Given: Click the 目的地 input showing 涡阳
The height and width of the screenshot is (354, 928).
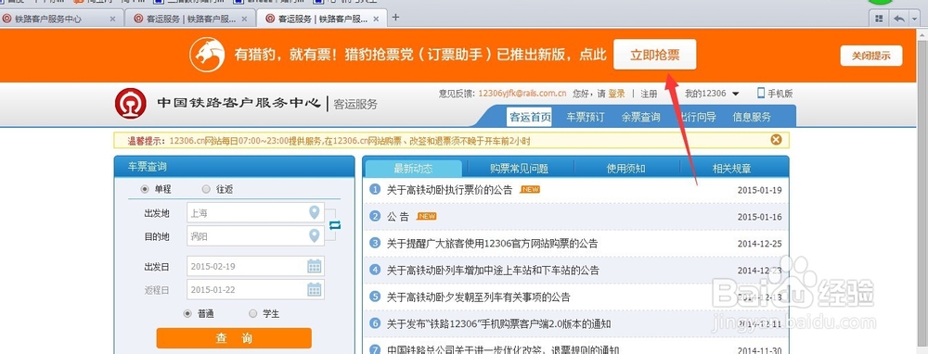Looking at the screenshot, I should (x=255, y=235).
